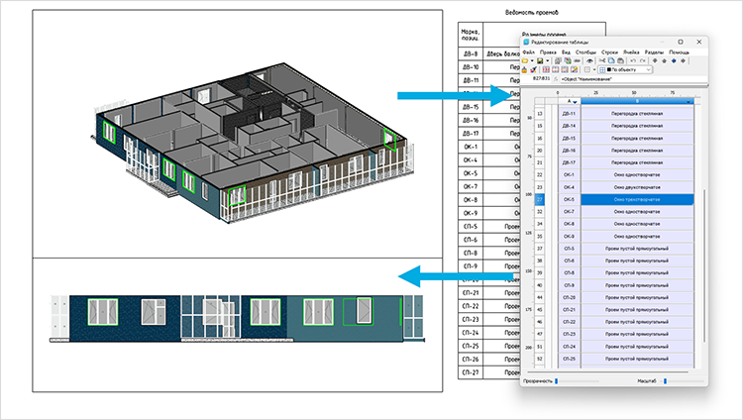Open the Ячейка menu

coord(628,52)
